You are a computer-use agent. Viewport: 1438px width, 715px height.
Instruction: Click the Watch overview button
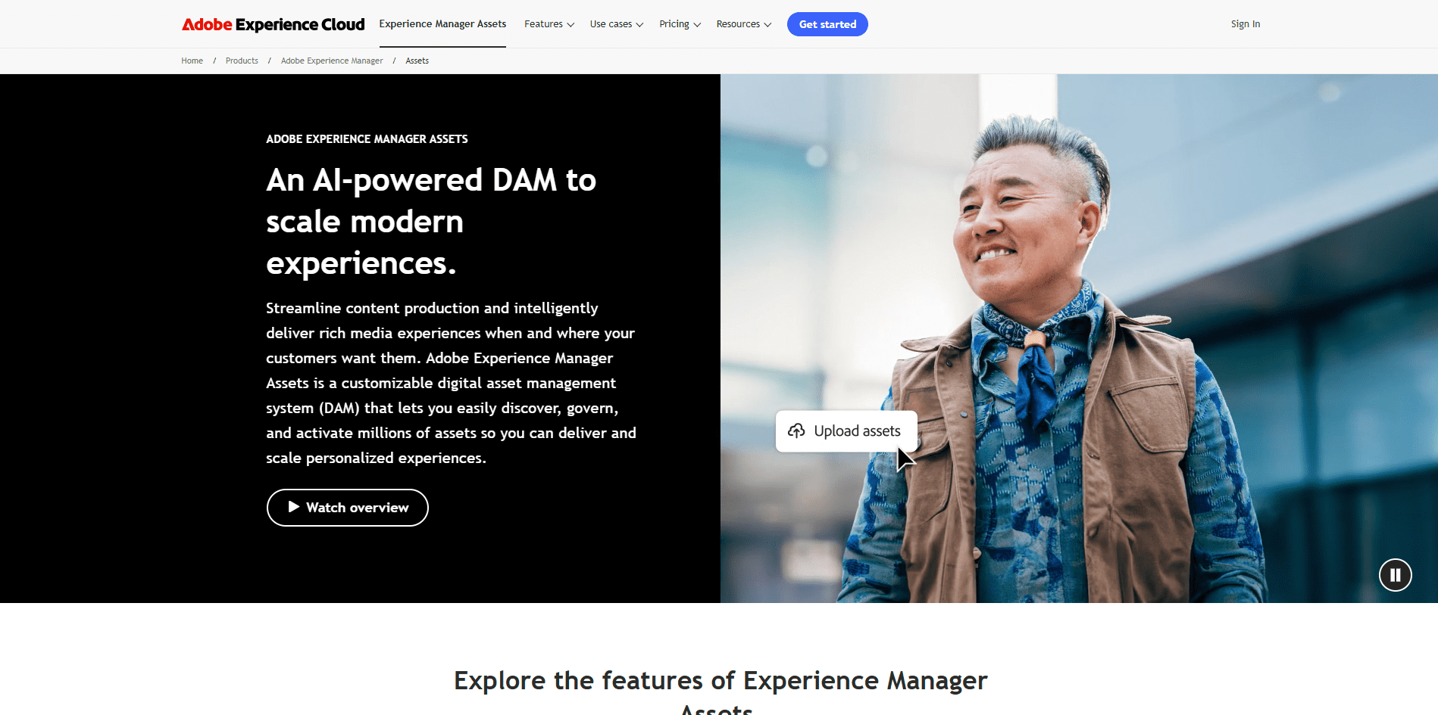tap(348, 508)
